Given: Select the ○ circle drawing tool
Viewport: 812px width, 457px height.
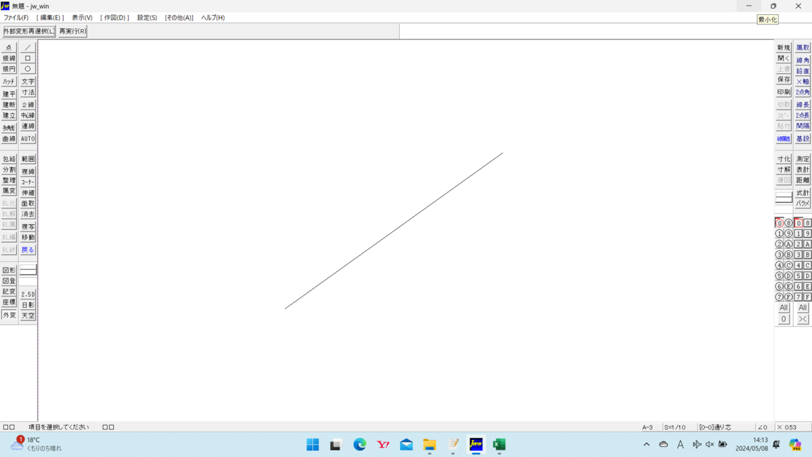Looking at the screenshot, I should (27, 68).
